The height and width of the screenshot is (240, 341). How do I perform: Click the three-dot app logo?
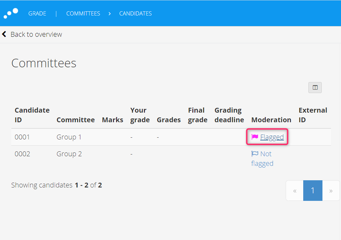[11, 13]
